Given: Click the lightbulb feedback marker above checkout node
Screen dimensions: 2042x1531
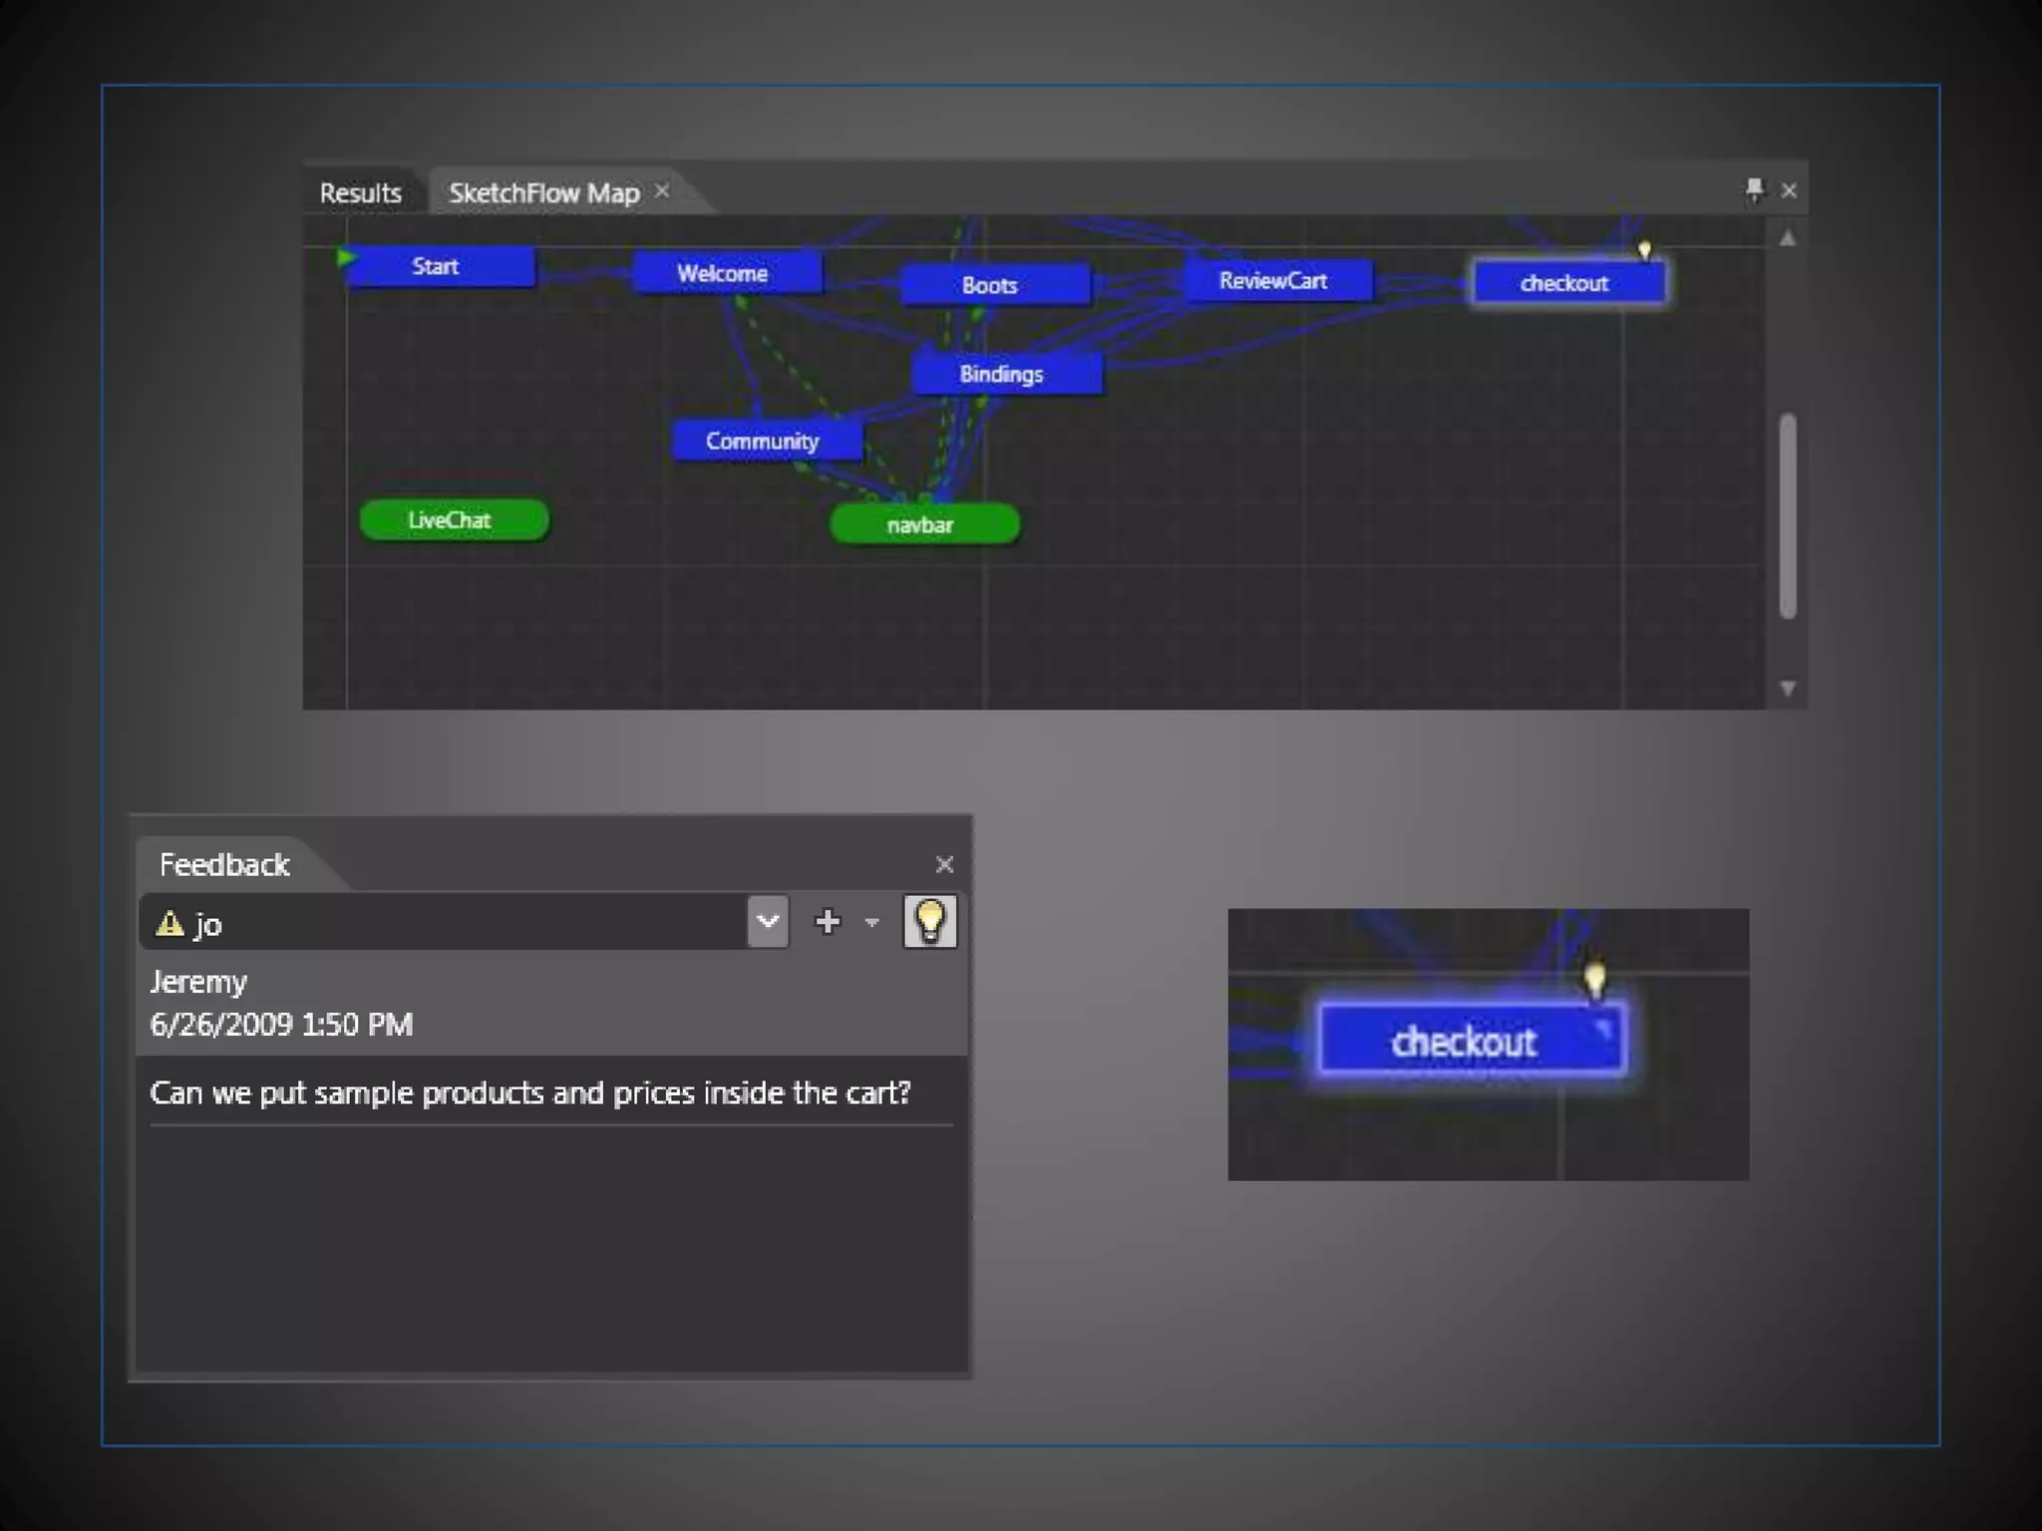Looking at the screenshot, I should [1644, 249].
